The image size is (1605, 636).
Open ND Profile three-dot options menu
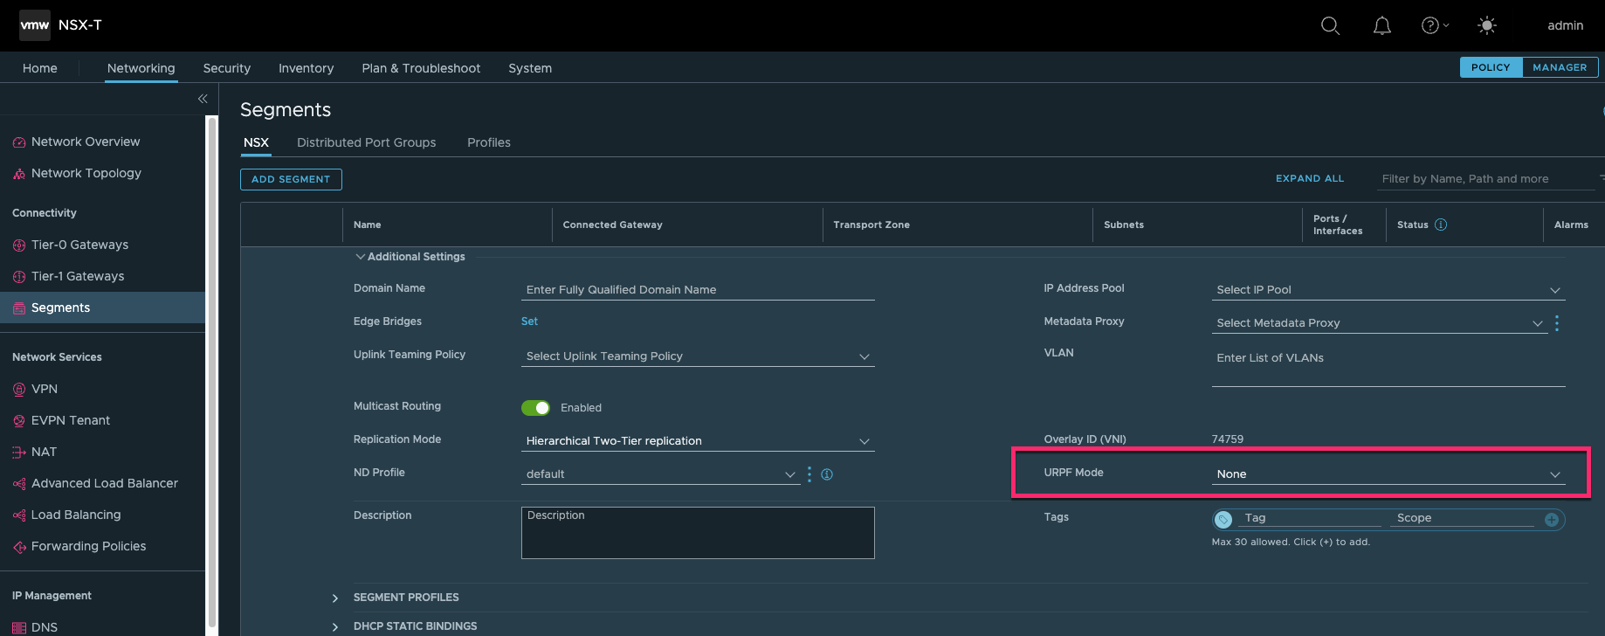pos(809,474)
